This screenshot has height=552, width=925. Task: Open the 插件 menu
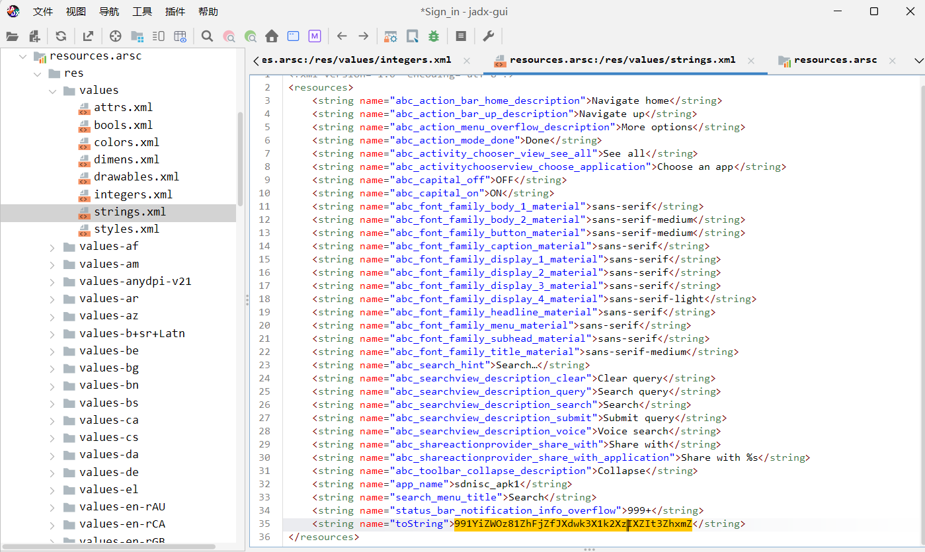click(x=175, y=12)
